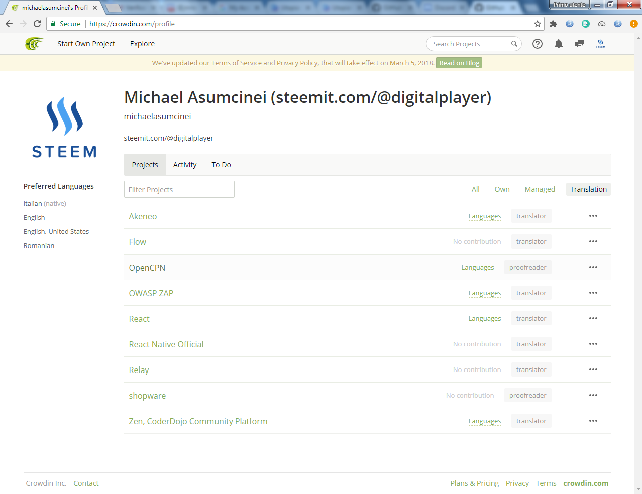Open the OWASP ZAP project link
The width and height of the screenshot is (642, 494).
tap(151, 293)
